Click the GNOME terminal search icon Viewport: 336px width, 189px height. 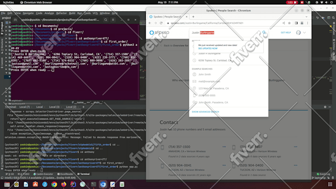[x=106, y=20]
